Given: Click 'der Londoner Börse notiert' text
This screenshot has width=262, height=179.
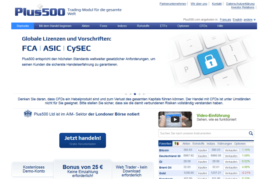Looking at the screenshot, I should coord(114,114).
